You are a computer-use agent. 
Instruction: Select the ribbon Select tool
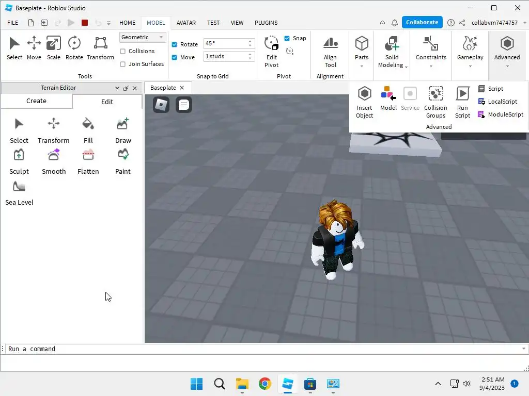(14, 48)
